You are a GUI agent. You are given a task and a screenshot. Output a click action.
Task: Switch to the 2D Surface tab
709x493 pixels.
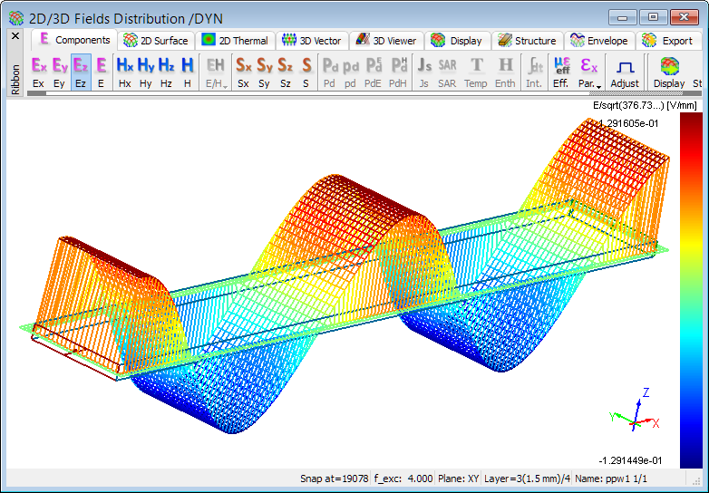coord(156,40)
